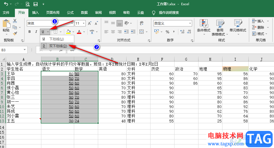The width and height of the screenshot is (274, 148).
Task: Enable wrap text with ab return icon
Action: click(x=141, y=23)
